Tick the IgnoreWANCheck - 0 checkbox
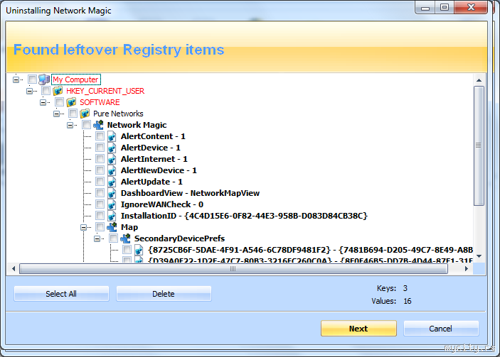Image resolution: width=500 pixels, height=357 pixels. (x=100, y=204)
